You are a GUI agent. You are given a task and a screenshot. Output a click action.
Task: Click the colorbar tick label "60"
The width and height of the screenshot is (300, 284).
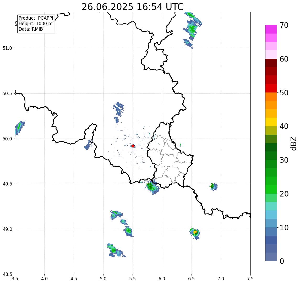coord(284,59)
